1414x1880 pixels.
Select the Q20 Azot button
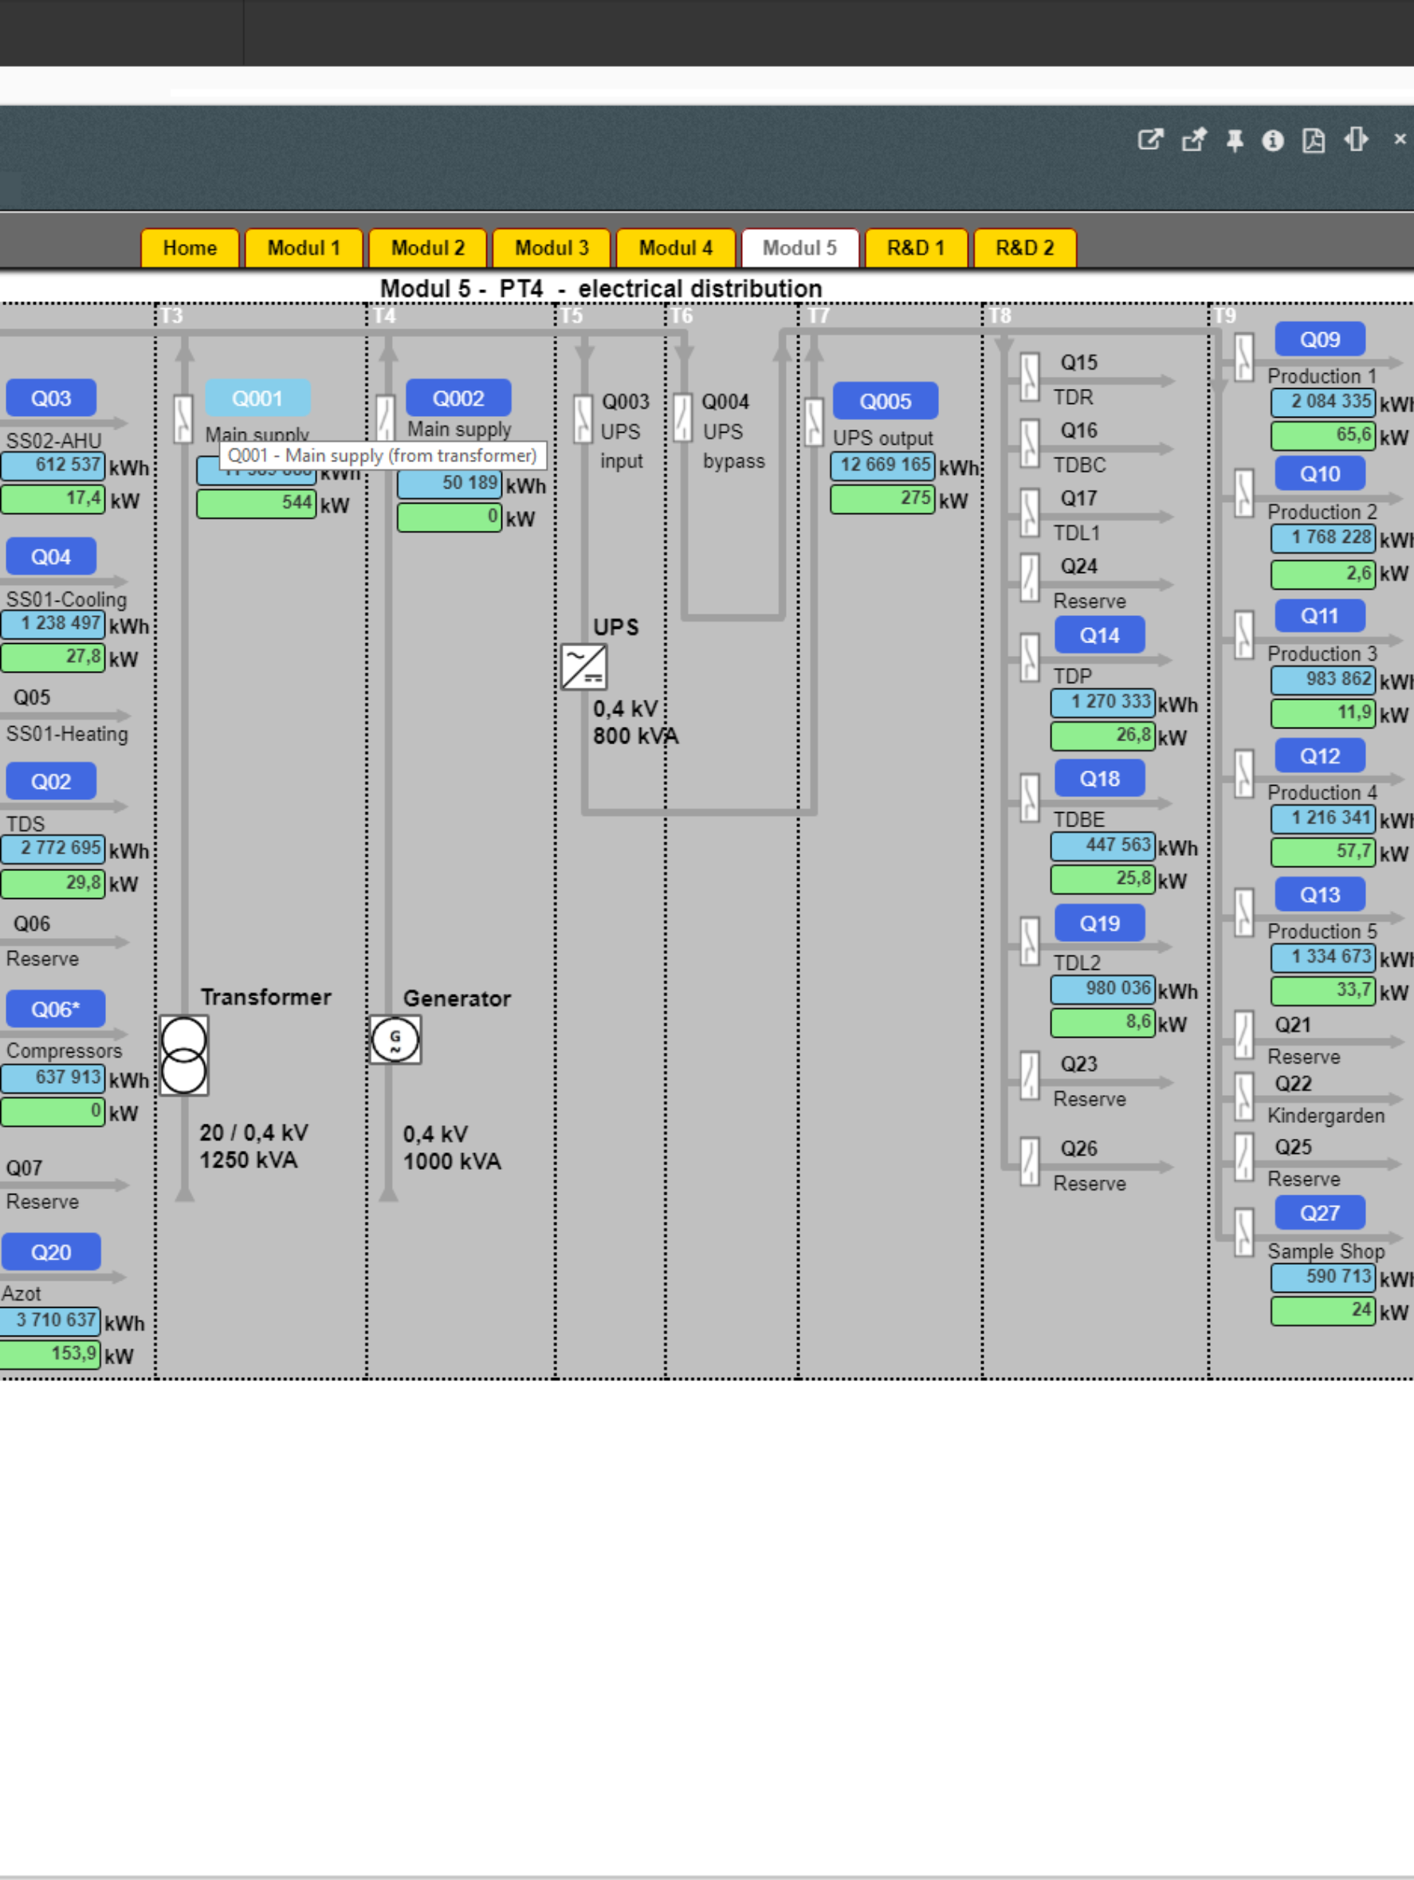click(x=51, y=1252)
